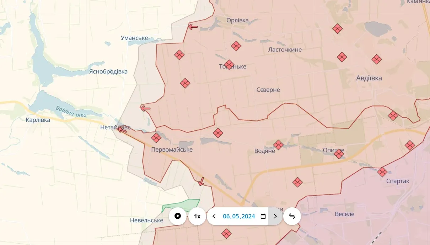Open the calendar date picker icon
Image resolution: width=430 pixels, height=245 pixels.
[263, 216]
